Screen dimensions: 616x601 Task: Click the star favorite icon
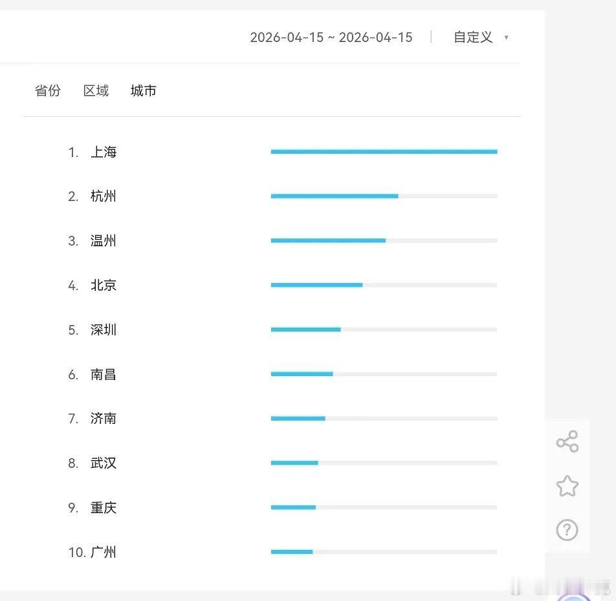[x=567, y=485]
